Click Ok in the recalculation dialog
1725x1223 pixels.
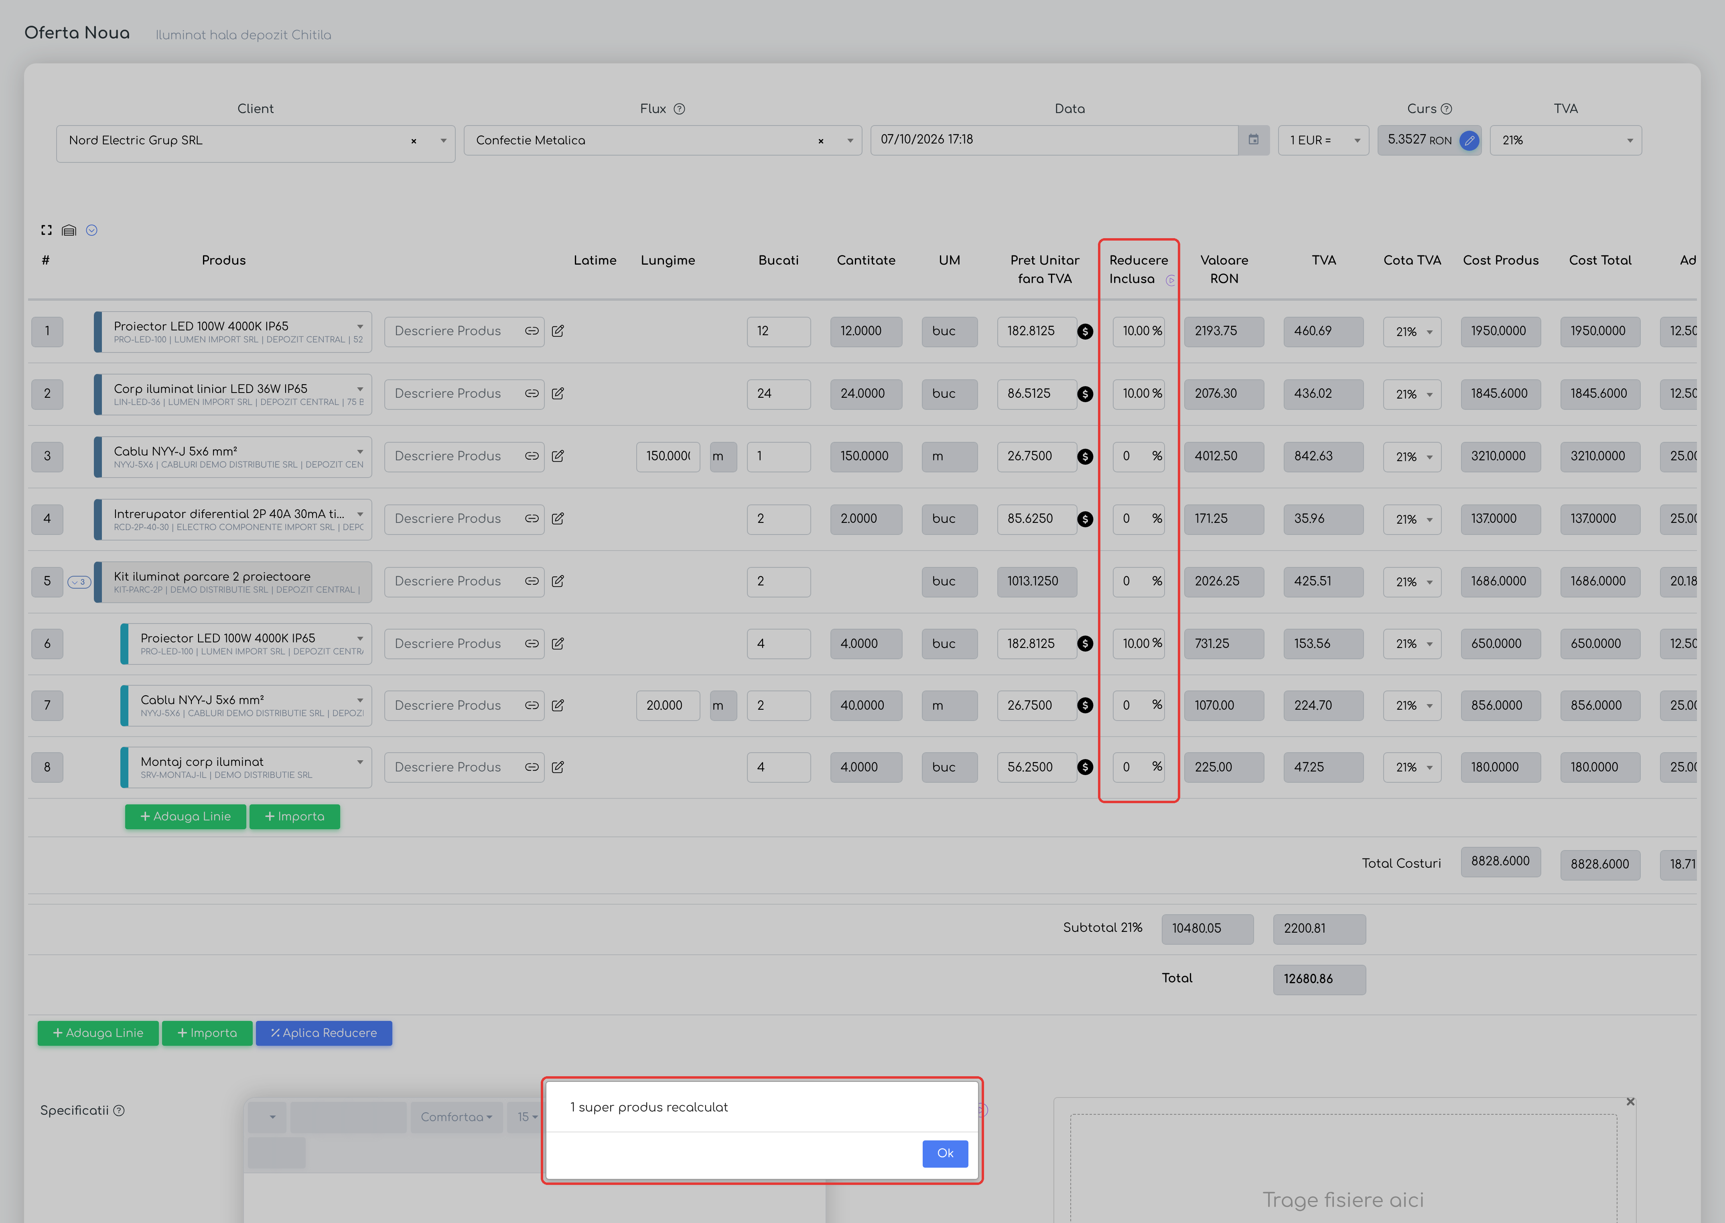point(945,1153)
